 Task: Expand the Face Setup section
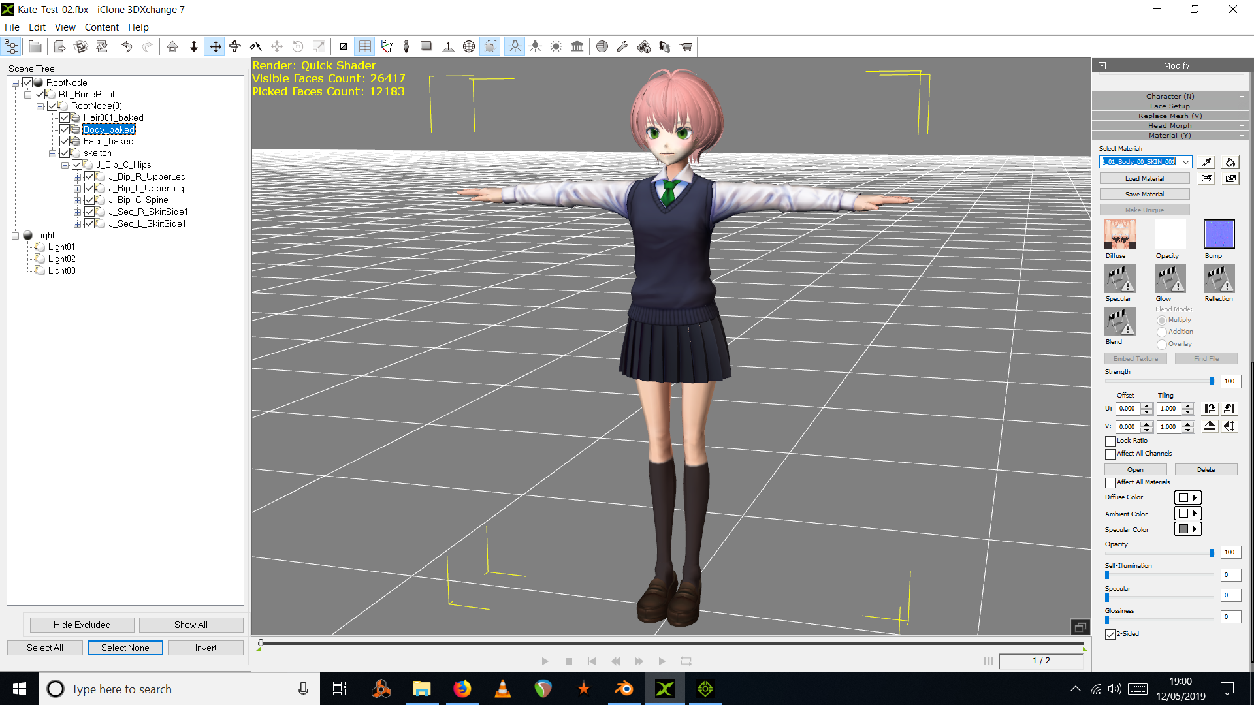(1170, 106)
